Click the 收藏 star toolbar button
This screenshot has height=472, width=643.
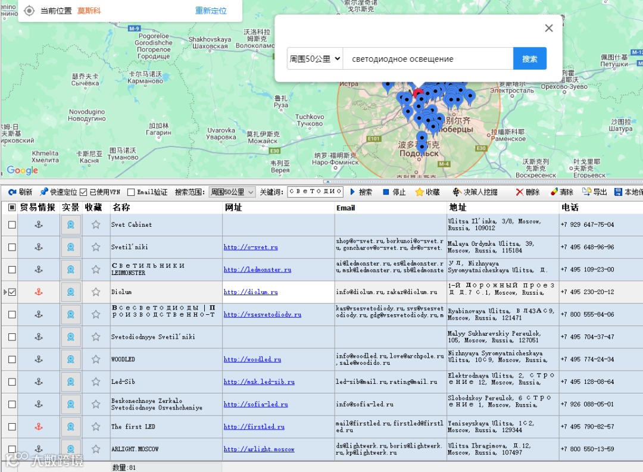(427, 192)
